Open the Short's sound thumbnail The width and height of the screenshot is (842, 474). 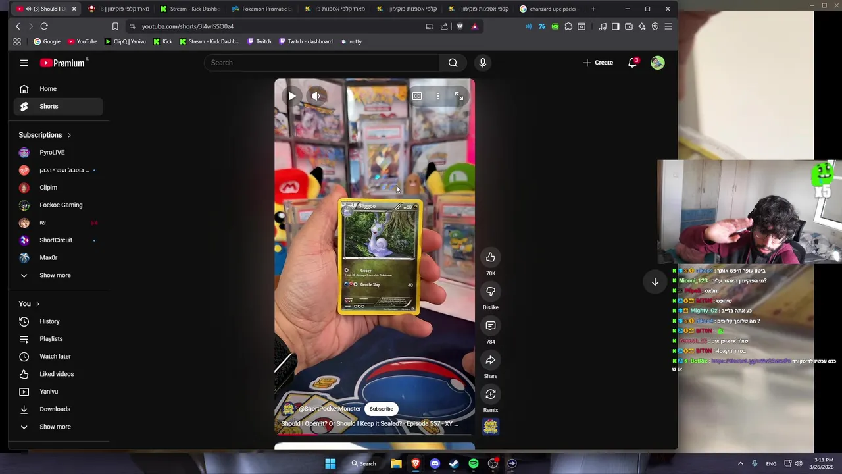pos(491,427)
